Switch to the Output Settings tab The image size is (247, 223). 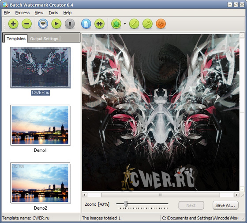click(44, 39)
